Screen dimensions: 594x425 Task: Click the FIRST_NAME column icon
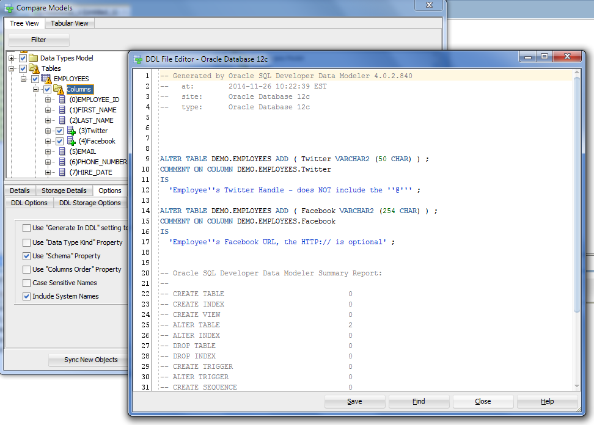coord(62,110)
